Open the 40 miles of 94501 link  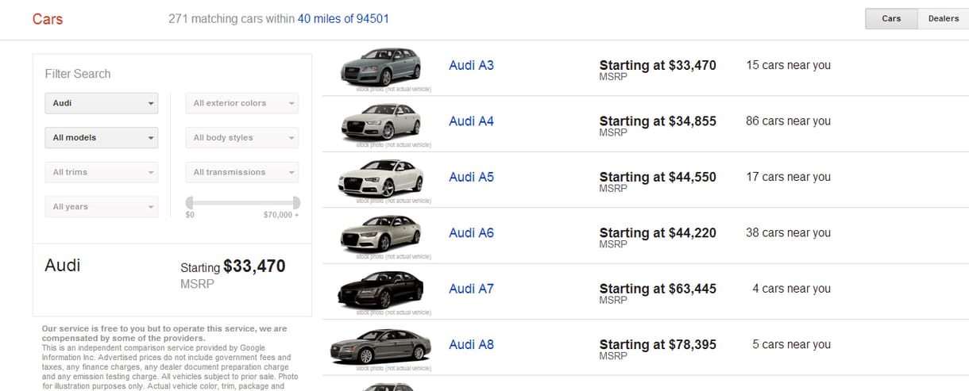click(343, 18)
